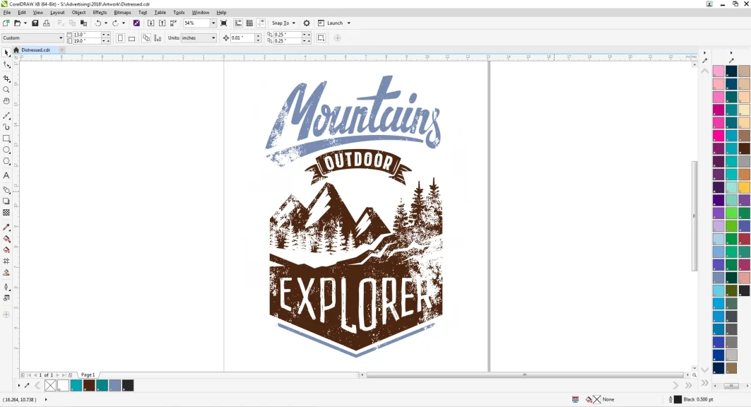751x407 pixels.
Task: Select the Zoom magnifier tool
Action: click(x=6, y=90)
